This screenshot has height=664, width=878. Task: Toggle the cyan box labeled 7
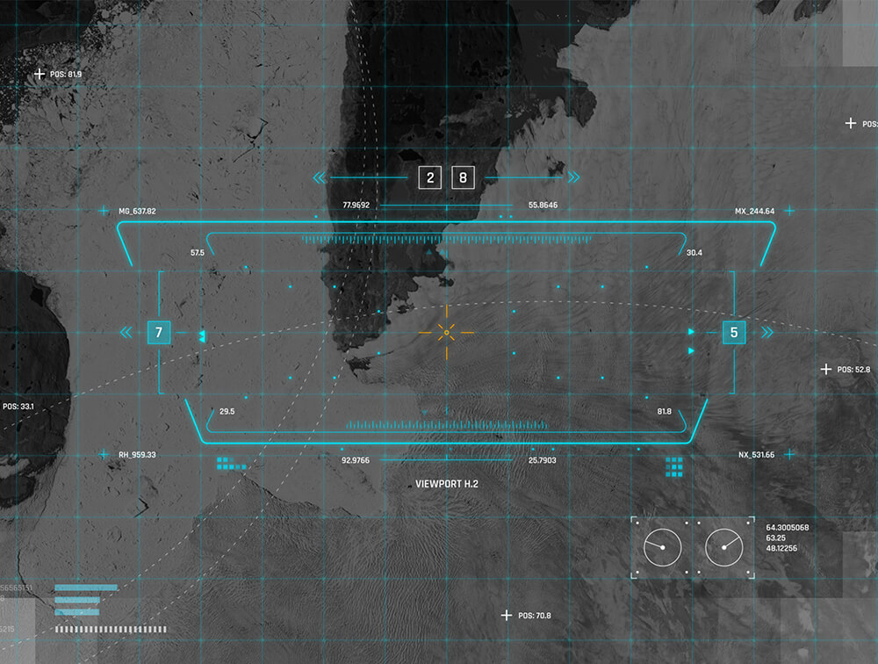coord(159,333)
